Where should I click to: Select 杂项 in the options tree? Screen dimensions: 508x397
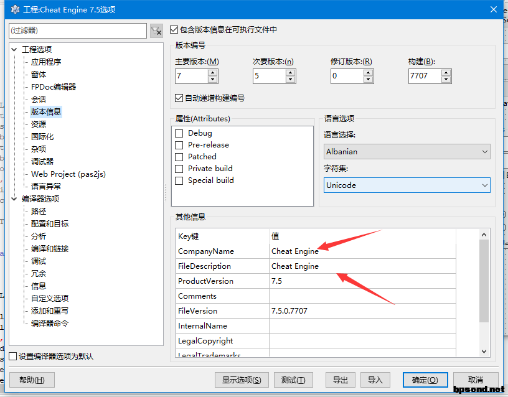[39, 149]
